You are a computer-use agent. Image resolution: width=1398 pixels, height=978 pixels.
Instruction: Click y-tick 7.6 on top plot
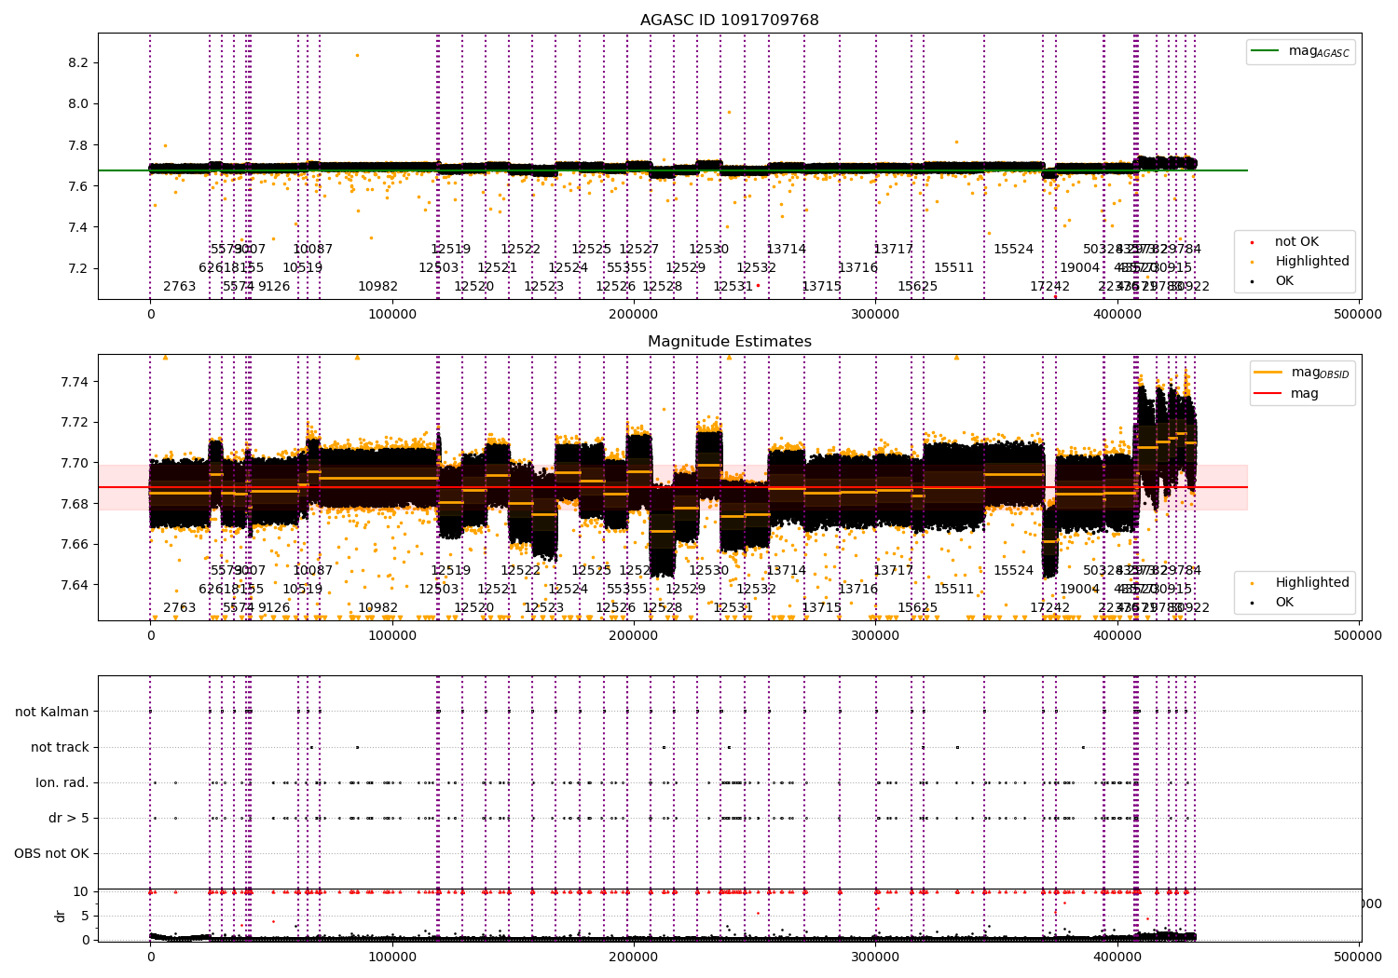pyautogui.click(x=78, y=186)
